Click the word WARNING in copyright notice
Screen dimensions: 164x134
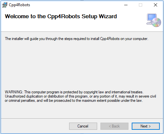click(14, 92)
